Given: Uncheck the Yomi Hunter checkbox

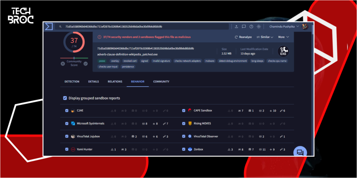Looking at the screenshot, I should tap(67, 149).
